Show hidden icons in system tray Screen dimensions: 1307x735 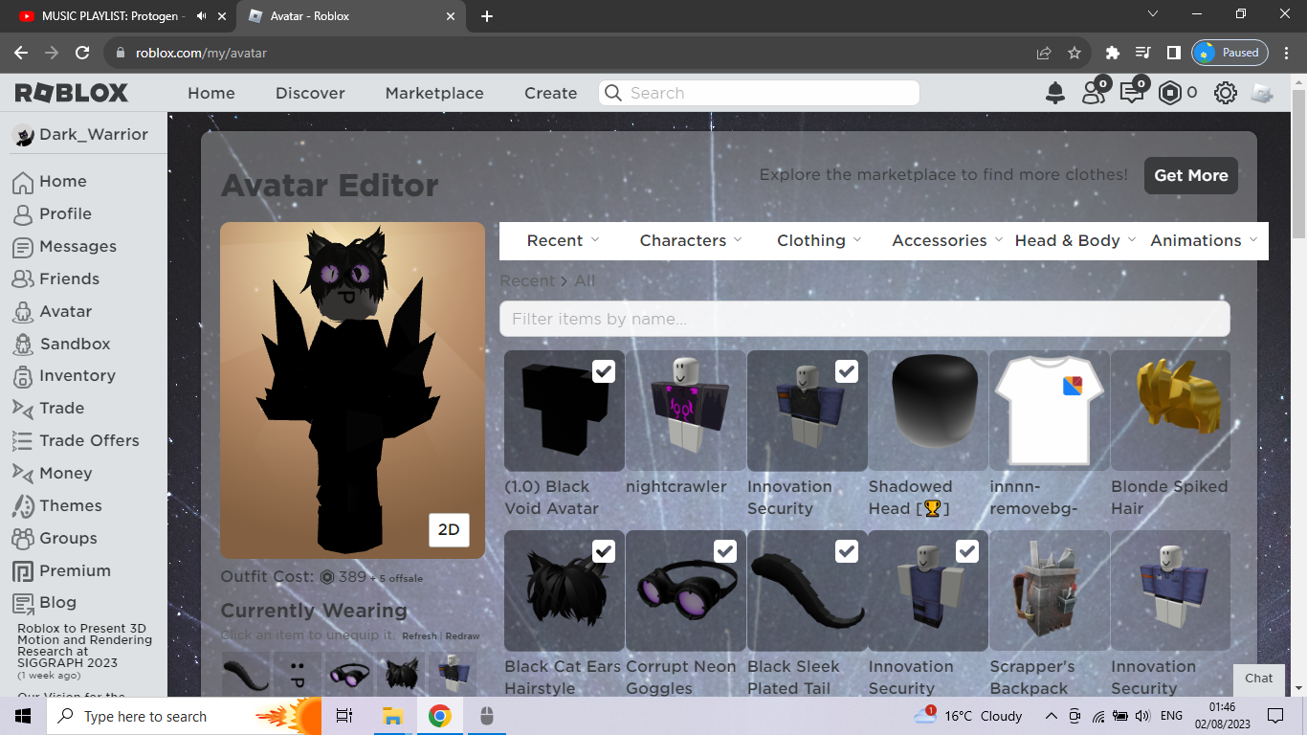pos(1051,716)
